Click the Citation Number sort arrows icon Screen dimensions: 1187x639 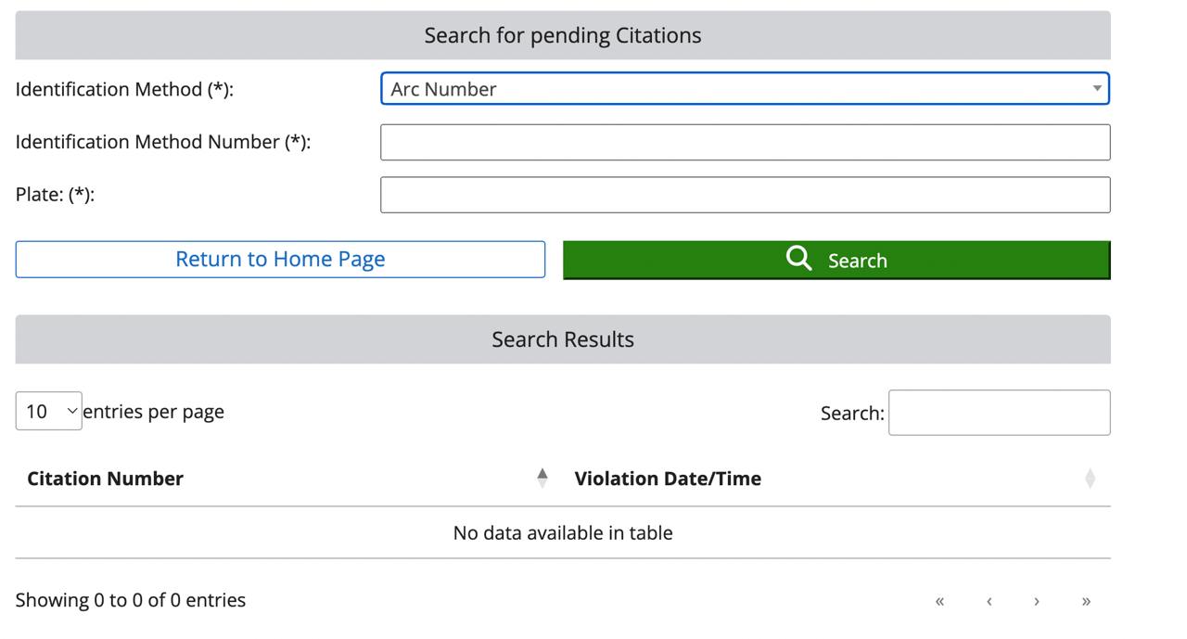click(x=542, y=478)
